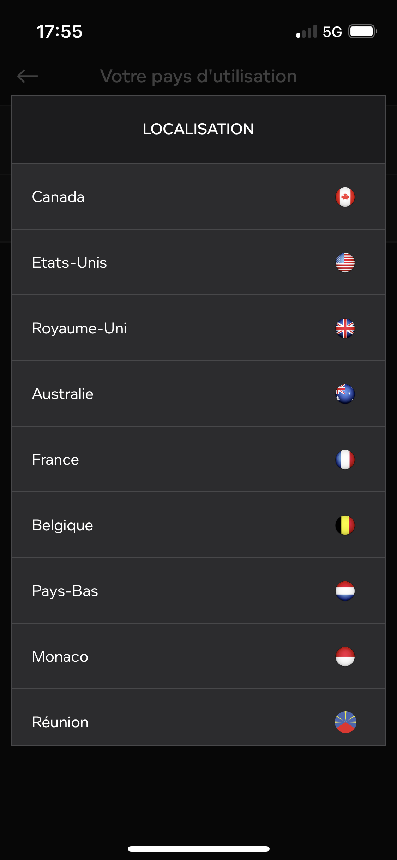397x860 pixels.
Task: Select Réunion entry
Action: coord(198,717)
